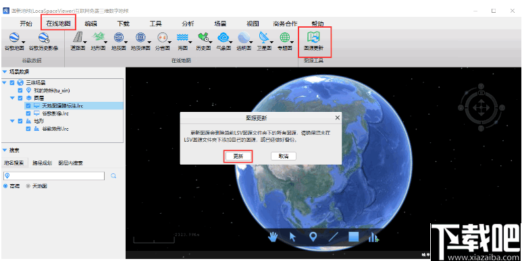Select the 谷歌影像.lrc tree row
Viewport: 522px width, 261px height.
point(74,113)
